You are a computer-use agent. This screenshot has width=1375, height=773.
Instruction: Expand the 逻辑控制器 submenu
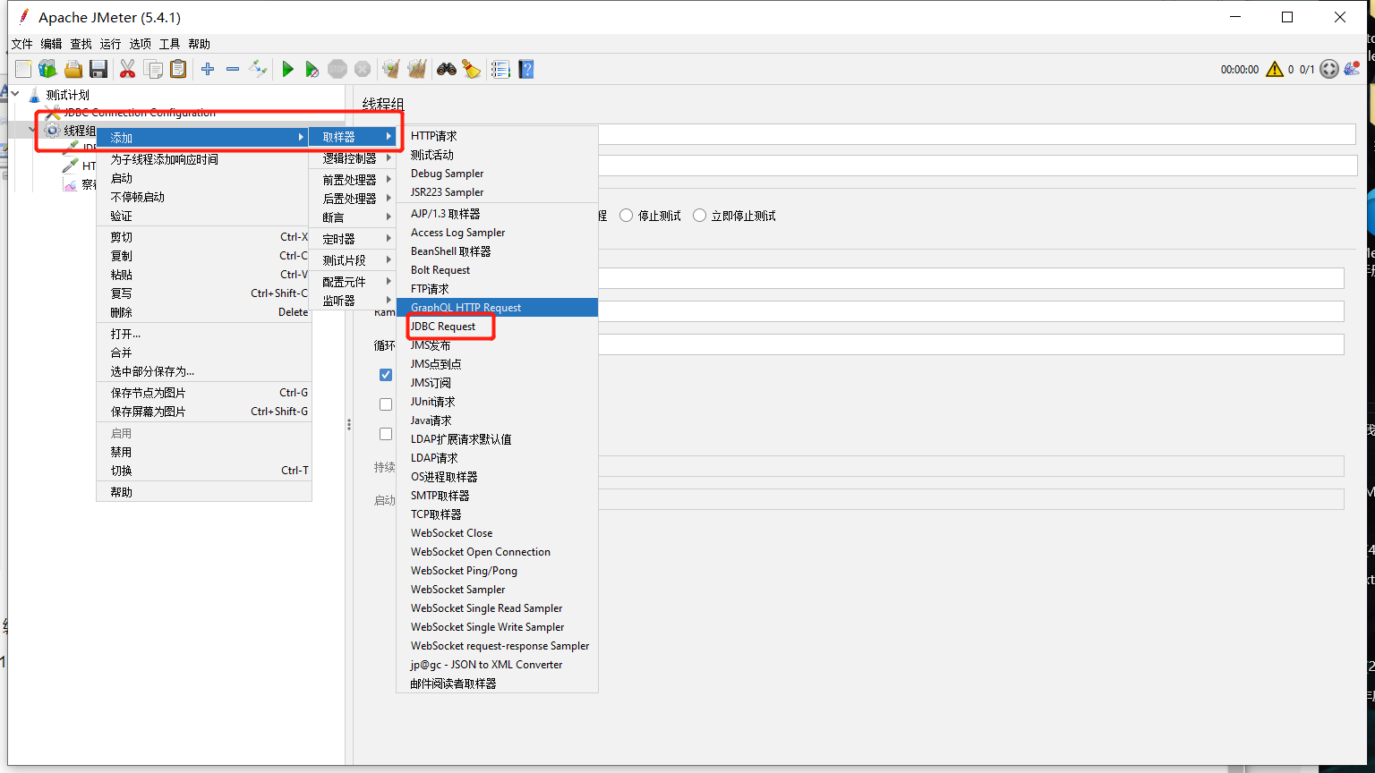pos(354,158)
